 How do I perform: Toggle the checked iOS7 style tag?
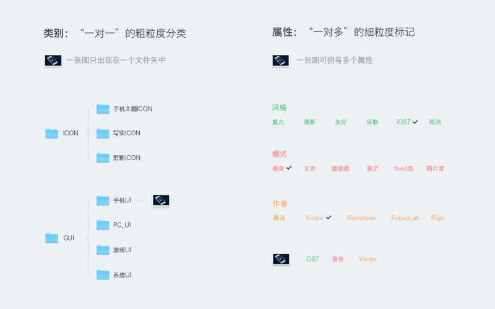407,122
